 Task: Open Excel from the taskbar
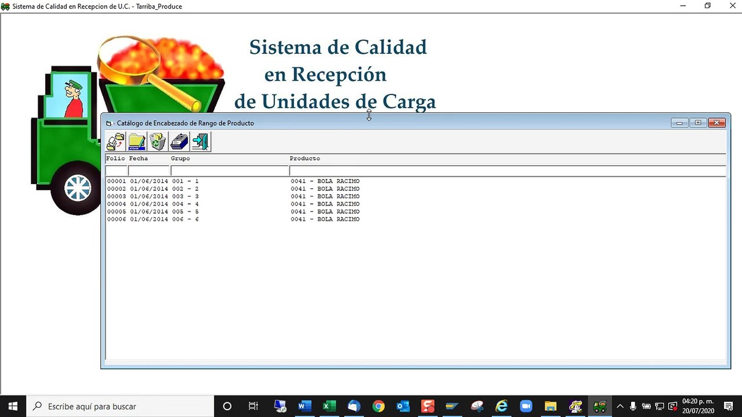tap(330, 407)
